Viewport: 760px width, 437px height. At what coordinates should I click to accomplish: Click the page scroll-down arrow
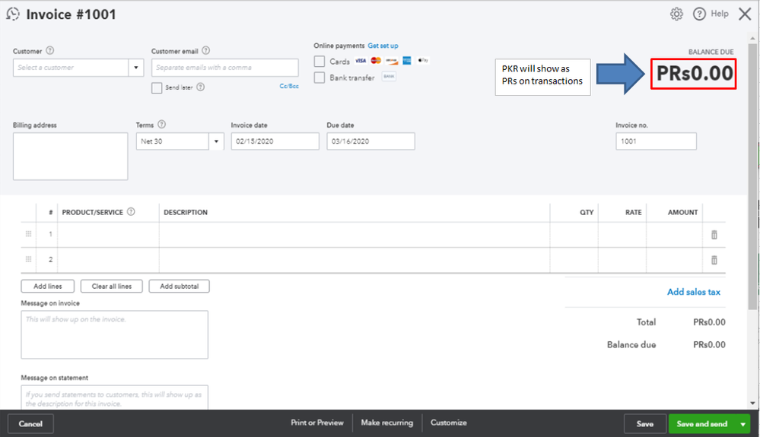coord(752,403)
